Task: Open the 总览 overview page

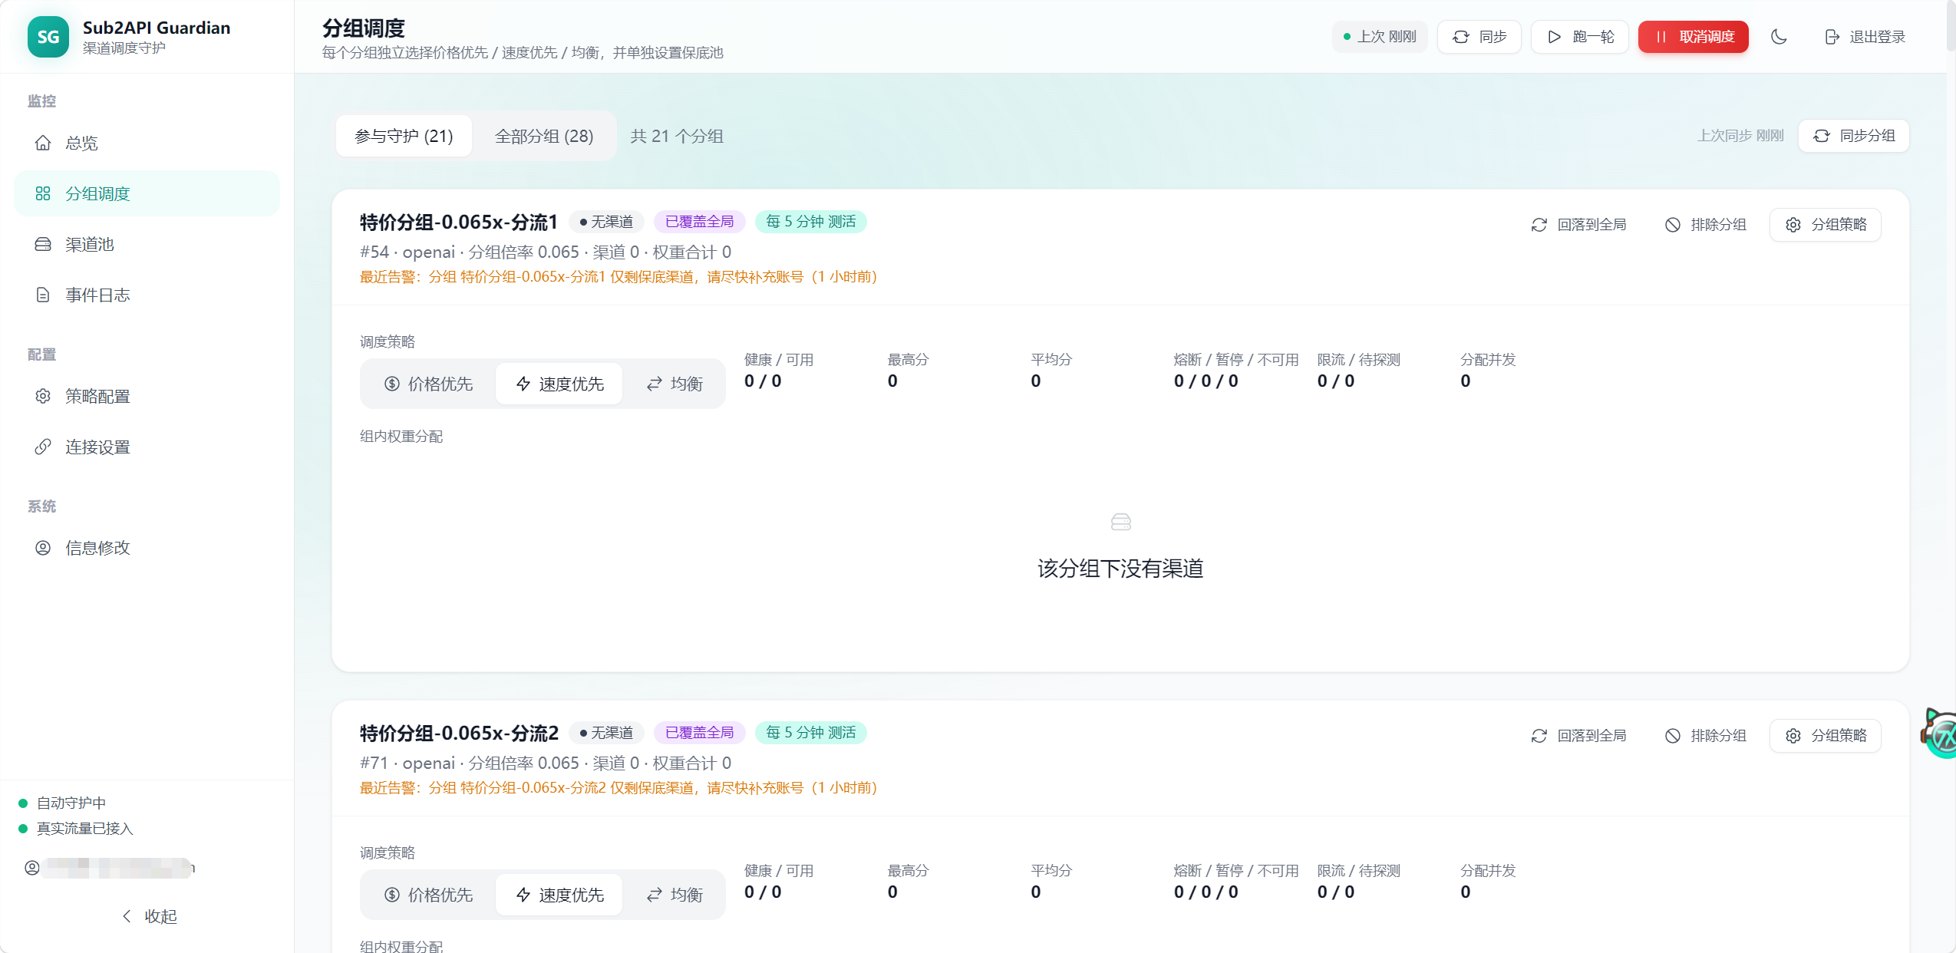Action: coord(147,143)
